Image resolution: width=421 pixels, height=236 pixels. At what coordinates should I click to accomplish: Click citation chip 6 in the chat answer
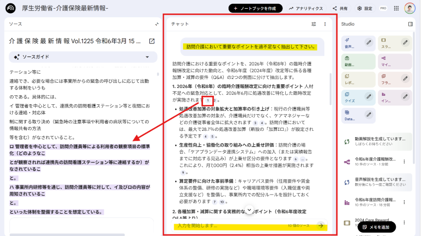pyautogui.click(x=296, y=159)
